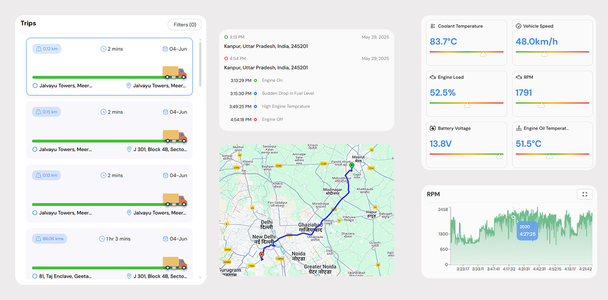Click the Battery Voltage icon
Image resolution: width=608 pixels, height=300 pixels.
click(x=433, y=129)
